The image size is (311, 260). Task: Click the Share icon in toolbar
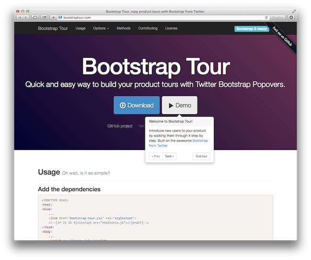[x=44, y=17]
